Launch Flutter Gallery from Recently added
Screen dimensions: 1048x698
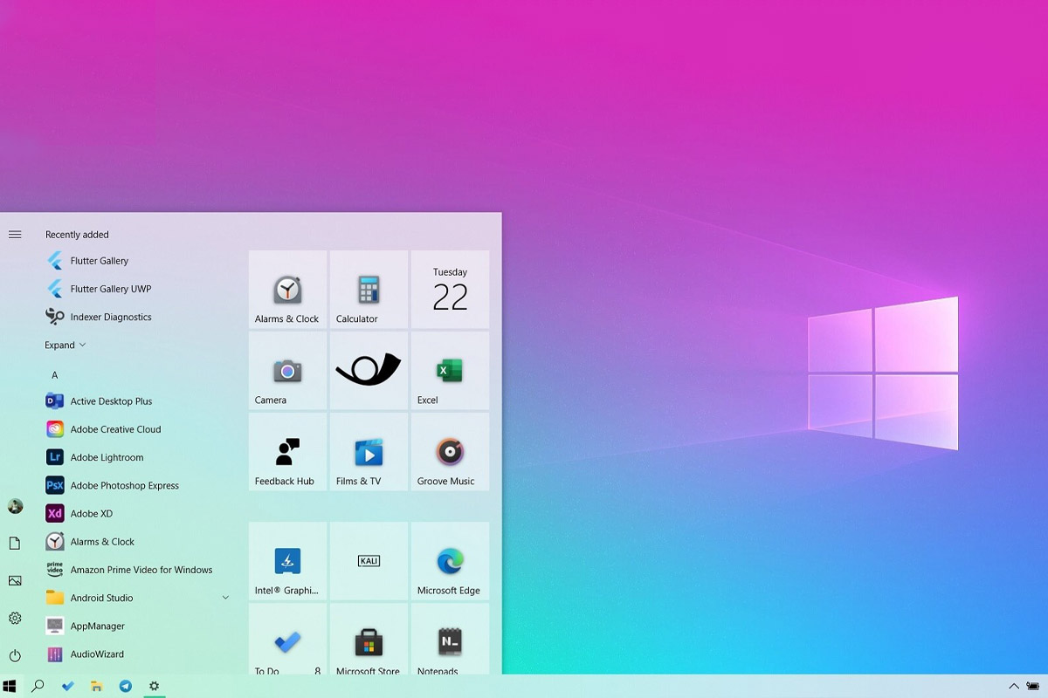click(138, 261)
